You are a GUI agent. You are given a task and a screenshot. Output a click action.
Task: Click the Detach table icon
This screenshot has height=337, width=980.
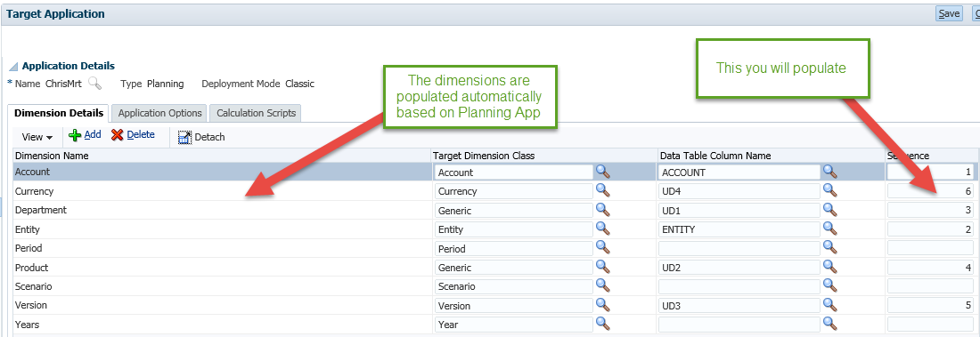click(x=185, y=137)
